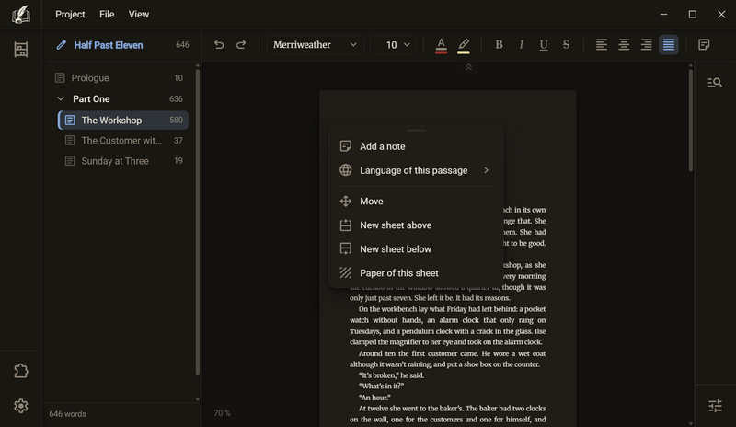Undo the last edit
Screen dimensions: 736x427
219,44
